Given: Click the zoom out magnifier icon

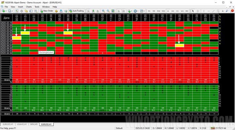Looking at the screenshot, I should click(x=108, y=11).
